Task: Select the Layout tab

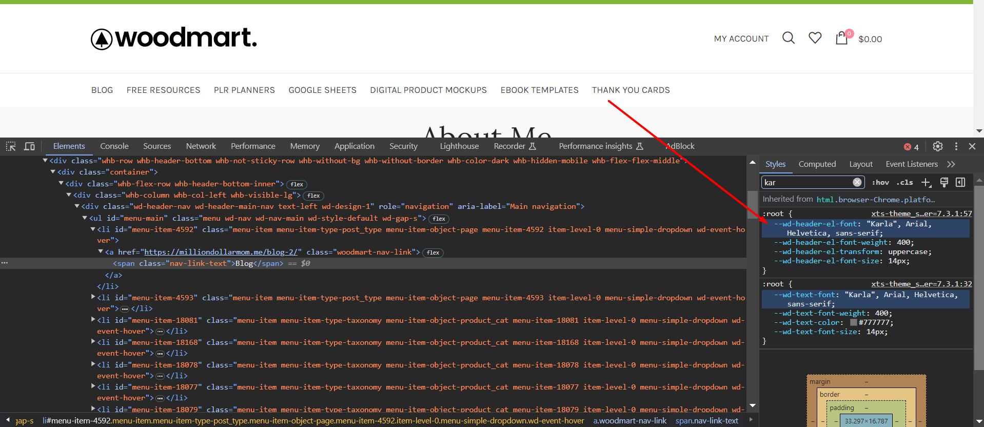Action: (861, 164)
